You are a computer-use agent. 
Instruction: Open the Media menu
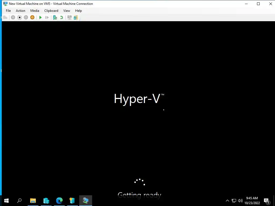point(35,11)
